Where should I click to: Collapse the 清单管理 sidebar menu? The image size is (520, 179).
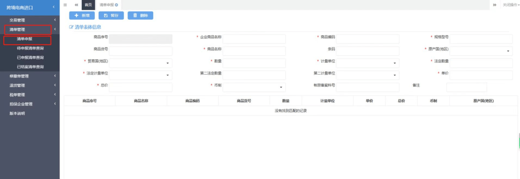pos(30,29)
